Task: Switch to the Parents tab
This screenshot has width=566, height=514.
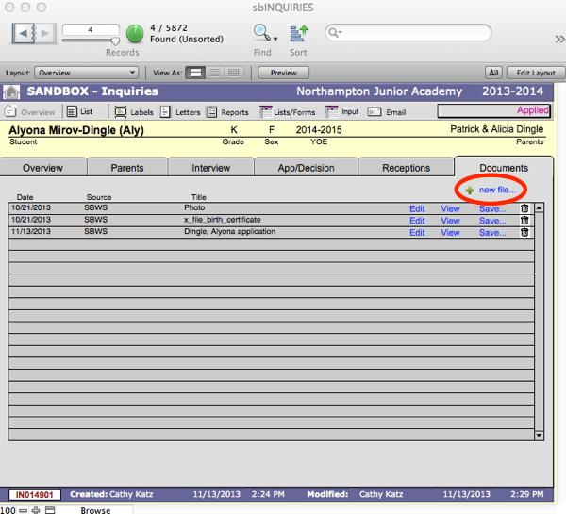Action: tap(127, 168)
